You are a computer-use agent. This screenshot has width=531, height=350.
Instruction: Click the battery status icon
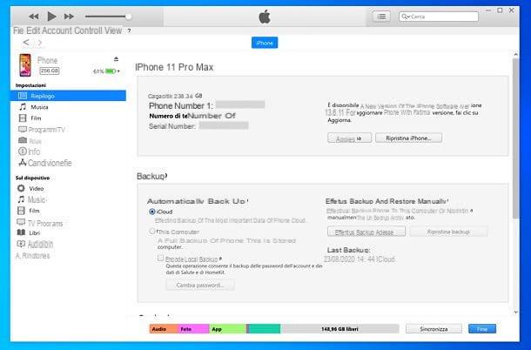(x=111, y=71)
